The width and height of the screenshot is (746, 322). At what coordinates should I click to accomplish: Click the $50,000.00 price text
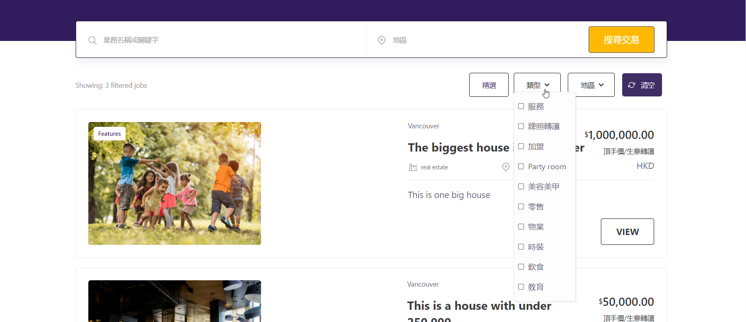tap(626, 302)
